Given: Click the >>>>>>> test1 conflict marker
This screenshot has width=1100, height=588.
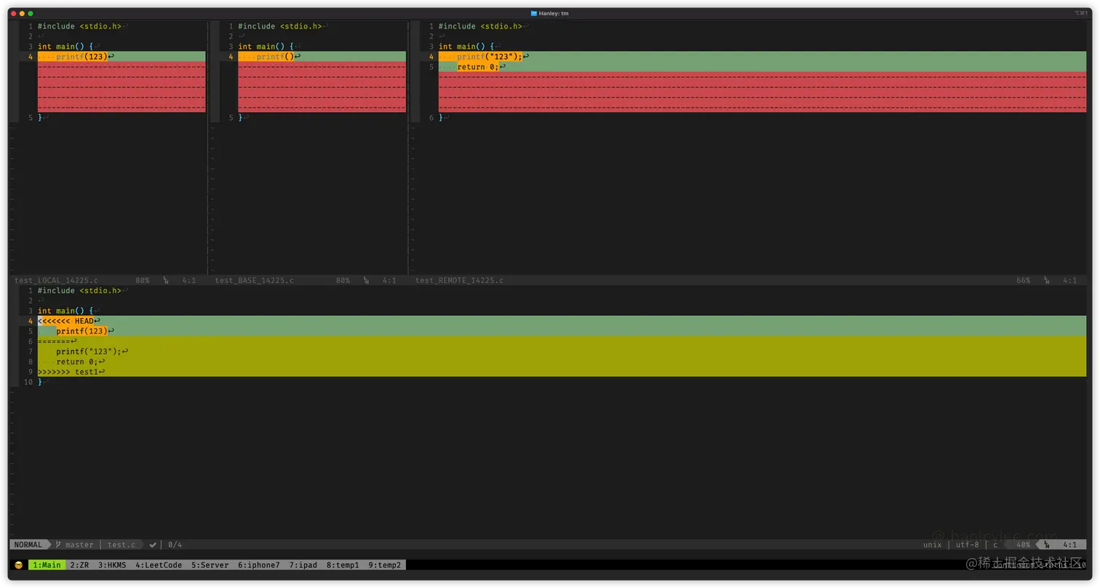Looking at the screenshot, I should point(68,372).
